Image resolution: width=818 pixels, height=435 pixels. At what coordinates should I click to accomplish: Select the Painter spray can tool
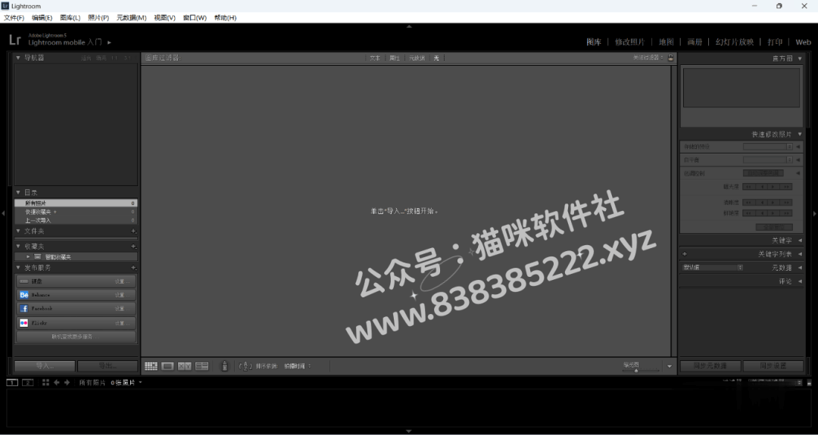[x=225, y=365]
